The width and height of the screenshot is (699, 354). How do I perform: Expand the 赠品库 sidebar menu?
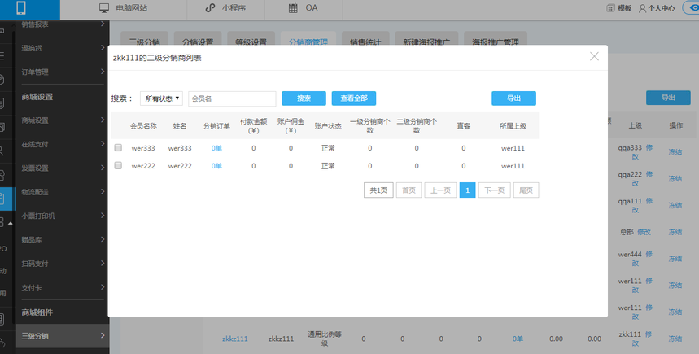pos(63,240)
